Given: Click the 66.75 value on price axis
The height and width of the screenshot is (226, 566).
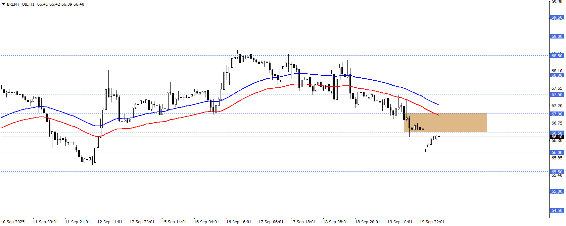Looking at the screenshot, I should (x=557, y=123).
